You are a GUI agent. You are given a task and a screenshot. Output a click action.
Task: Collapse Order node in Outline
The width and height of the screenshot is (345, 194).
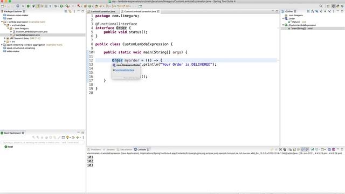(x=283, y=18)
